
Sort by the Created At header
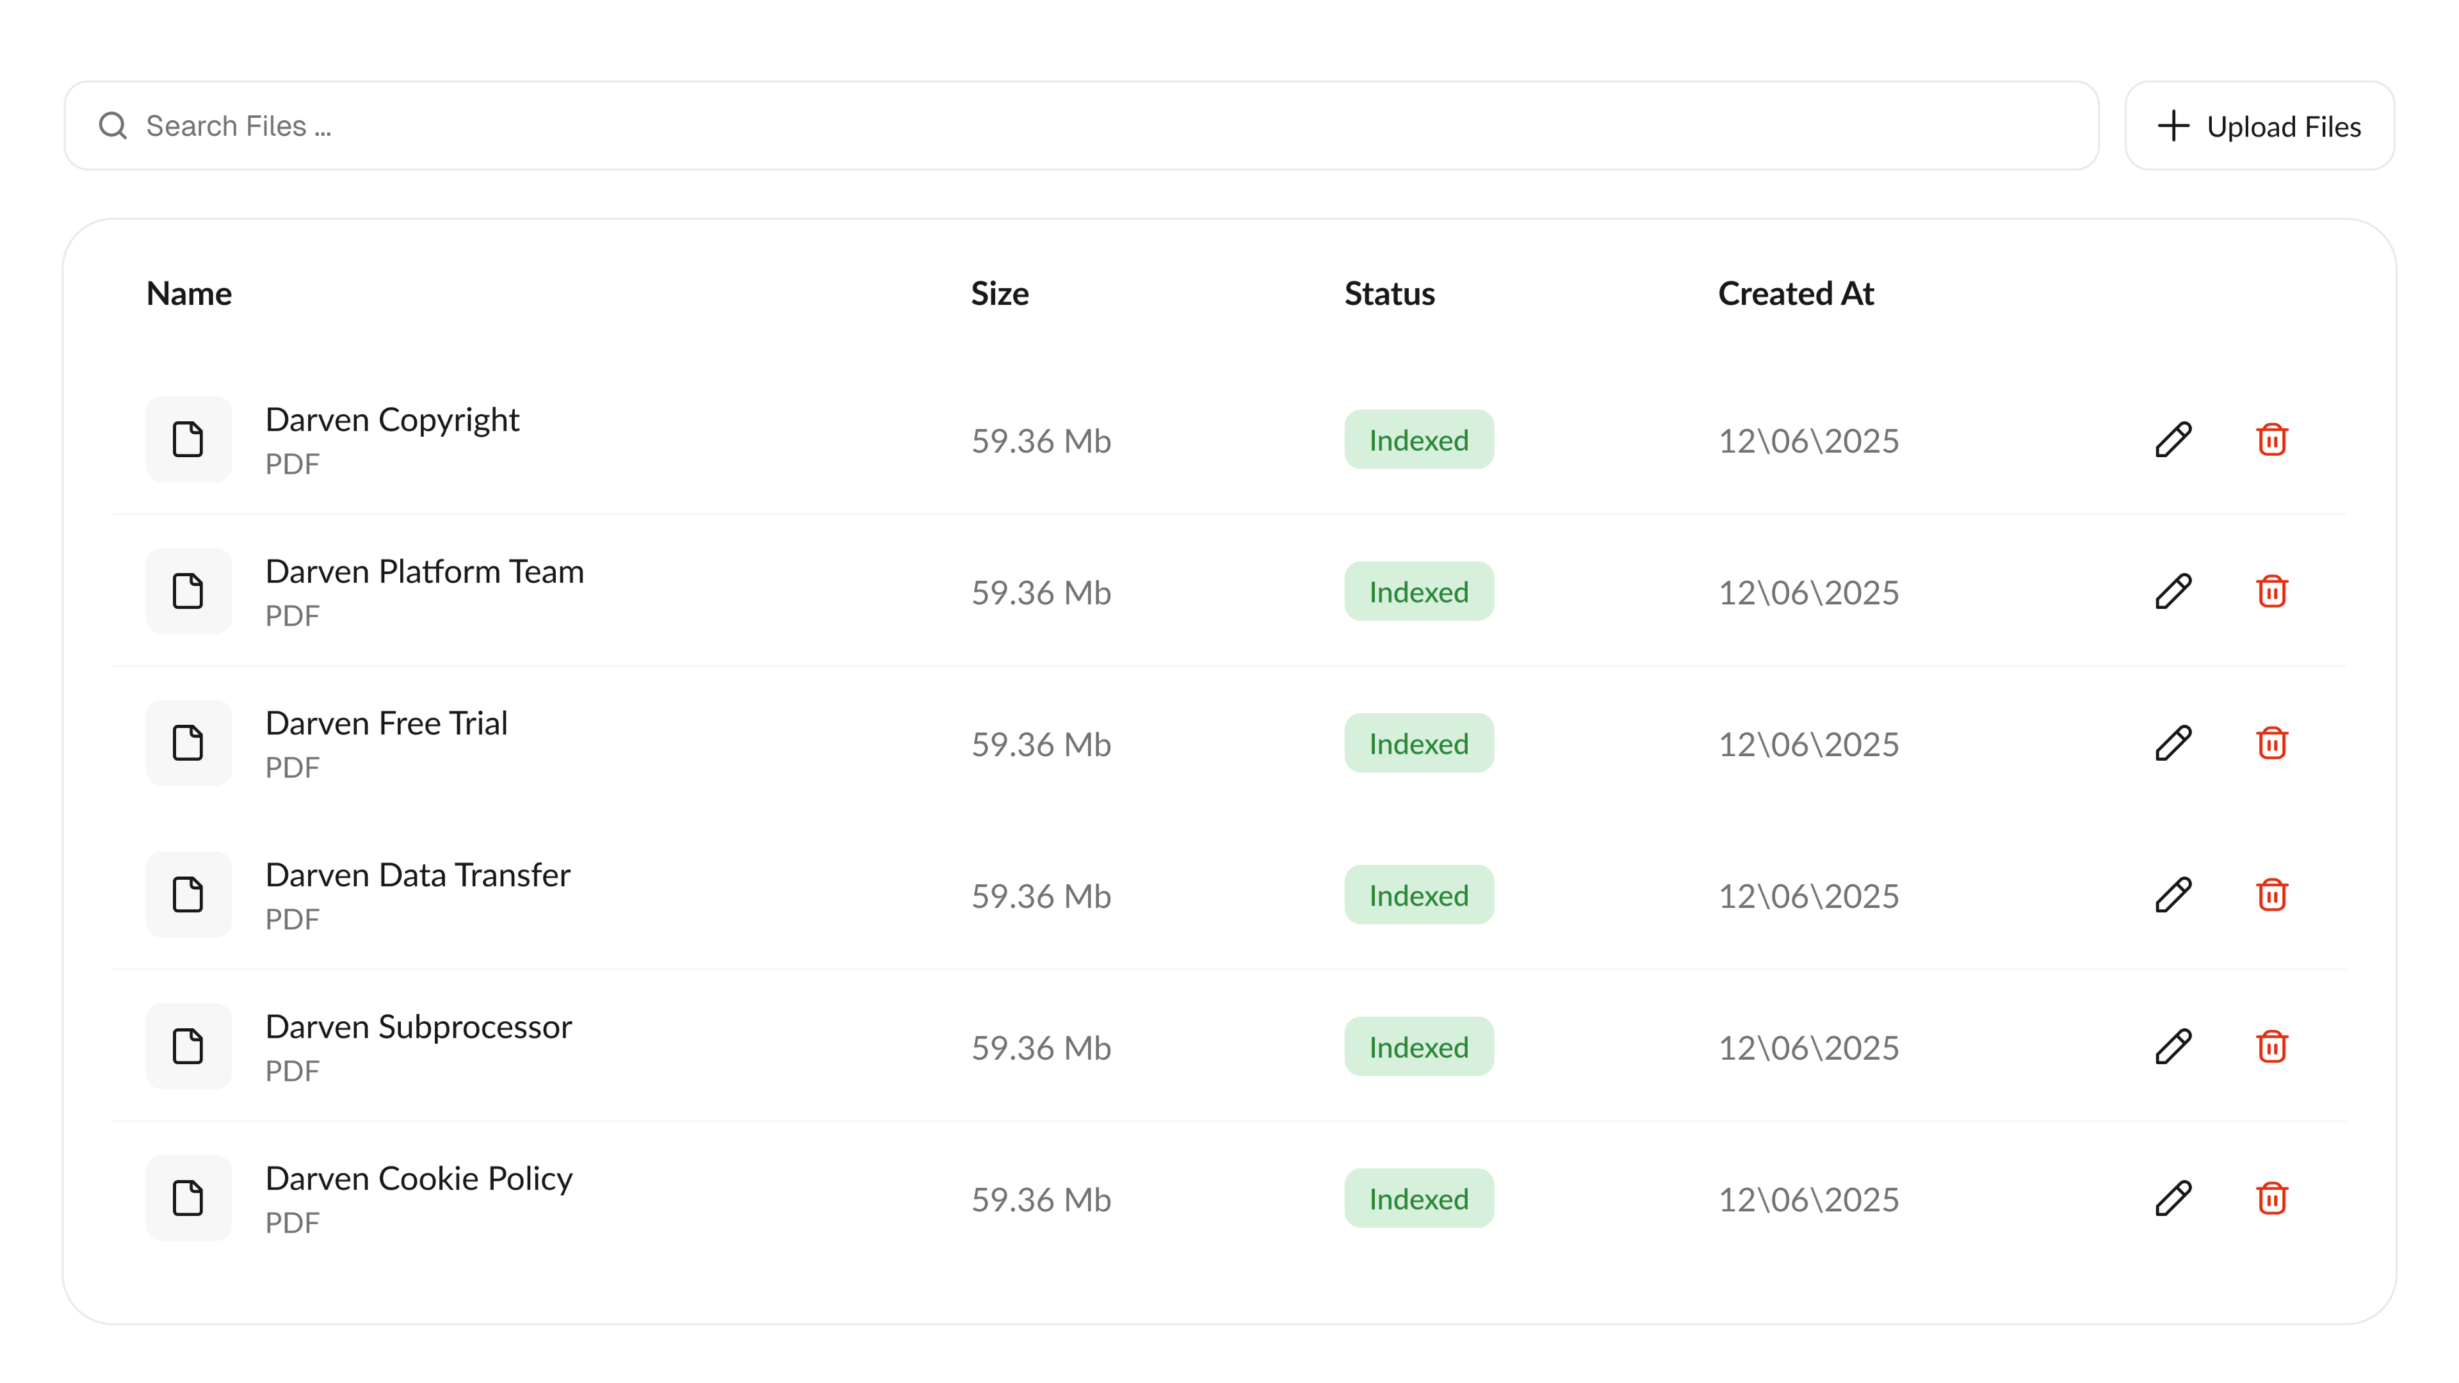tap(1796, 294)
